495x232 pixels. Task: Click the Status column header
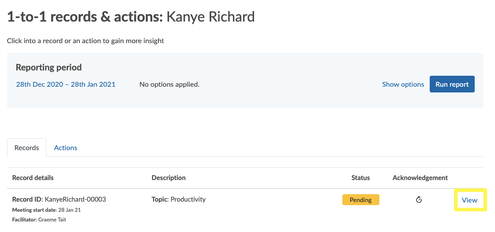click(360, 178)
